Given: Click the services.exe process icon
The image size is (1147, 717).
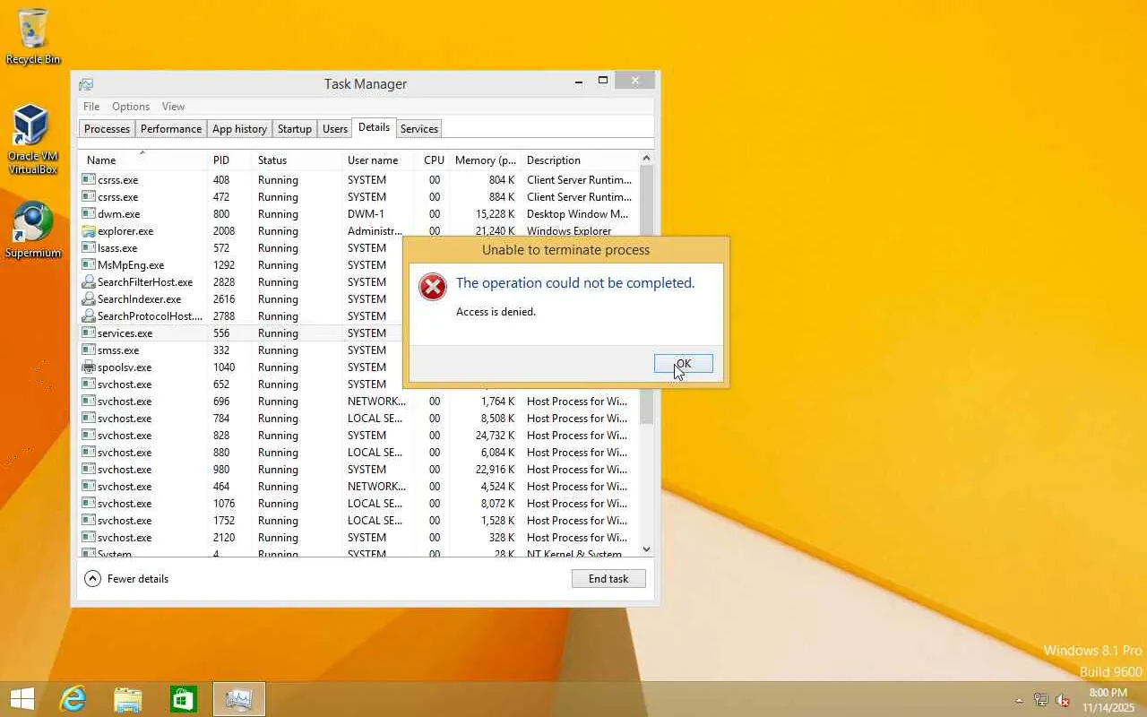Looking at the screenshot, I should click(x=89, y=333).
